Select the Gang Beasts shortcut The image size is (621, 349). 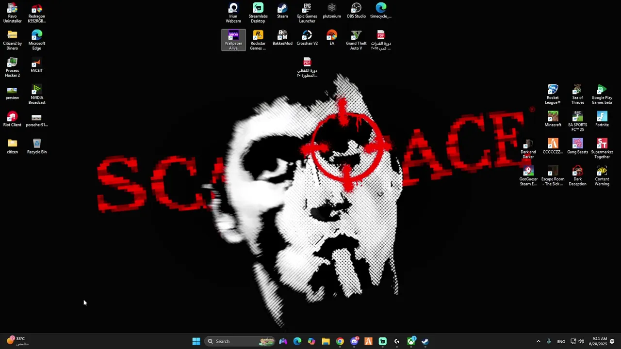577,146
